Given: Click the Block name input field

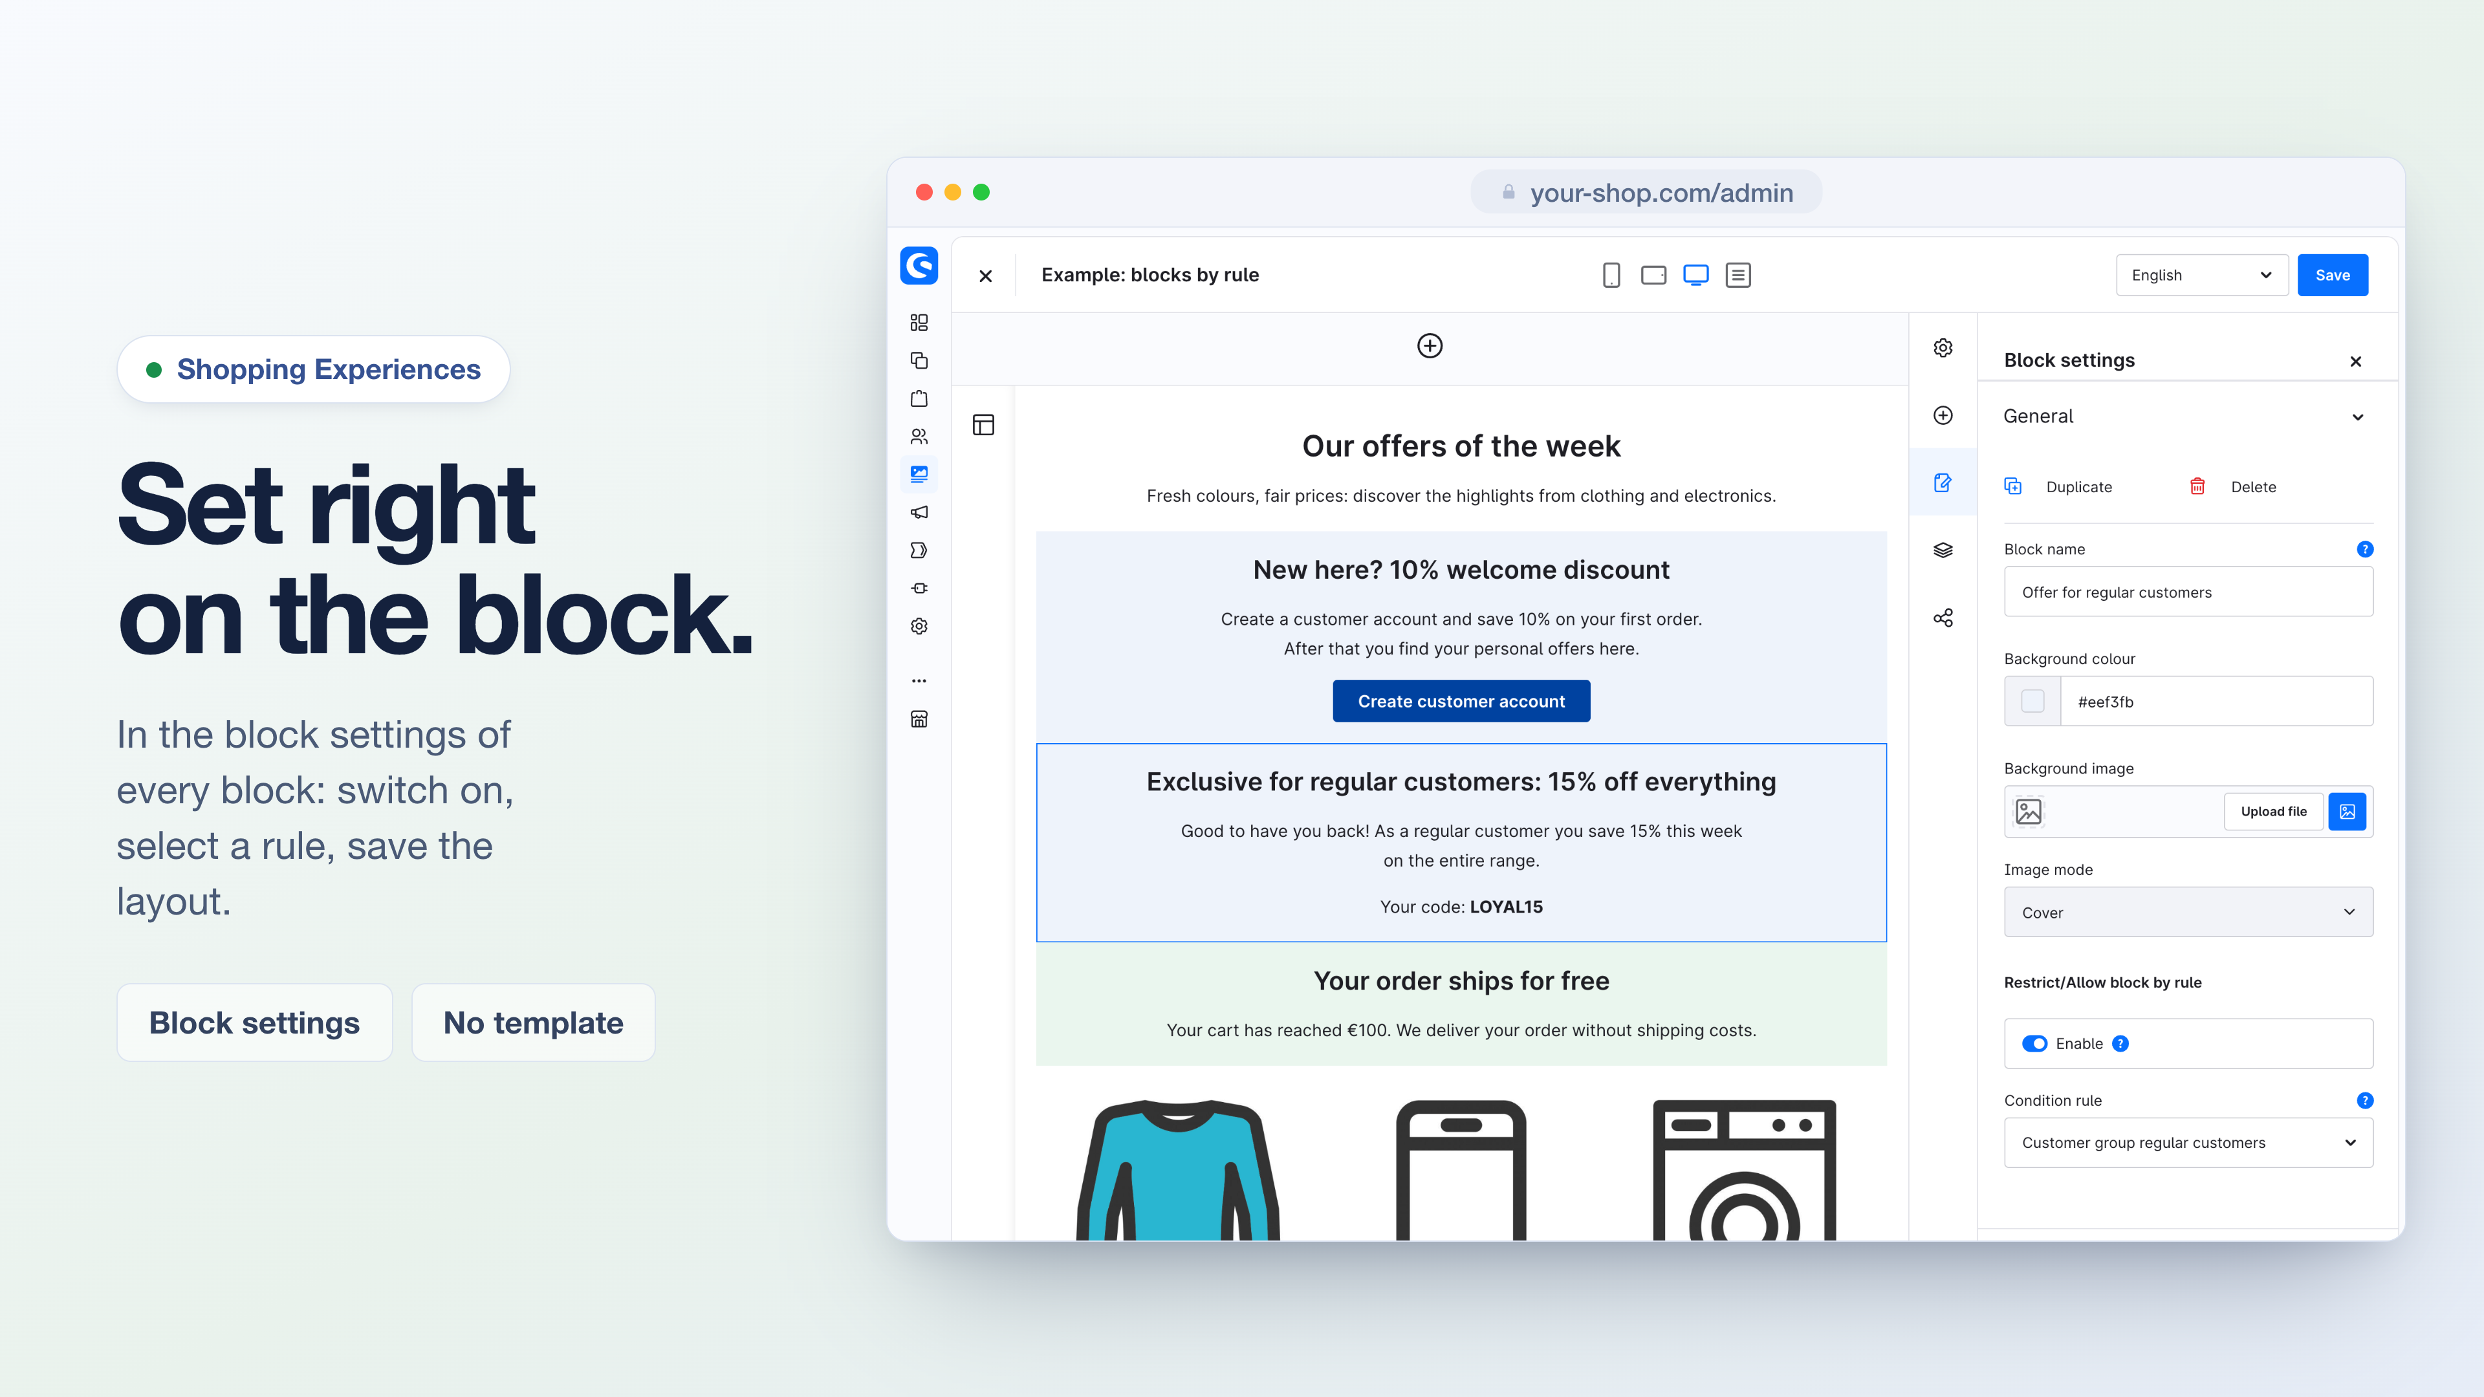Looking at the screenshot, I should pyautogui.click(x=2188, y=592).
